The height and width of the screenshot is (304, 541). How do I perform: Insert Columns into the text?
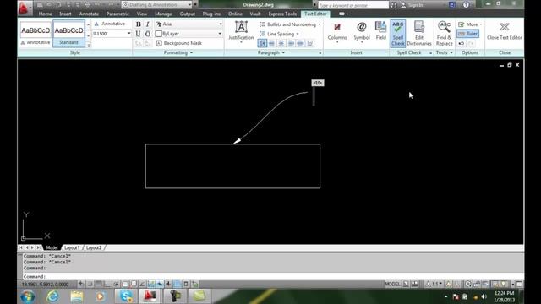(337, 32)
